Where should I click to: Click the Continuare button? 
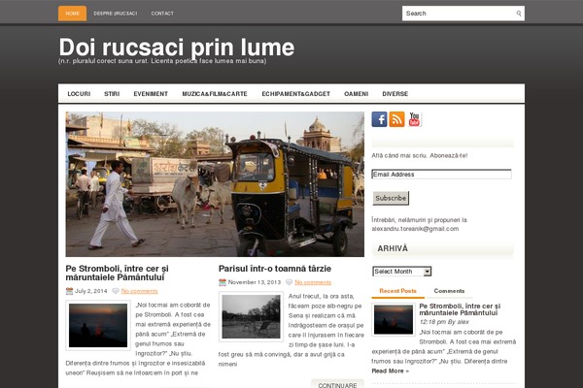[x=337, y=385]
